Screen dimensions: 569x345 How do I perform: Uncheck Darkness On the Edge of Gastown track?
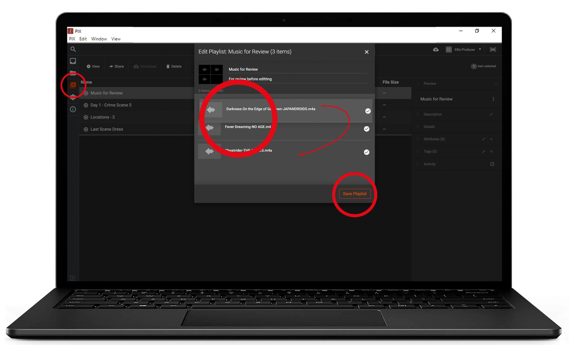click(x=368, y=111)
